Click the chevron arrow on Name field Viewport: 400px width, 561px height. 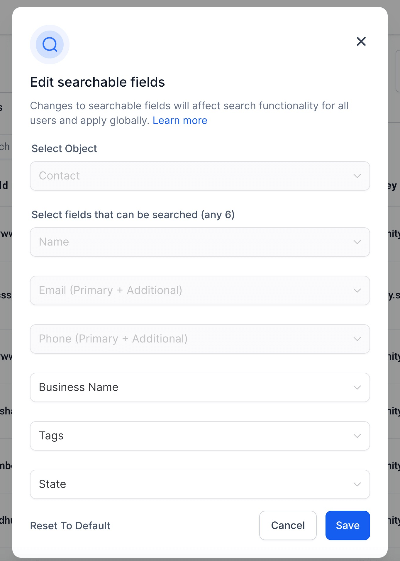tap(357, 242)
